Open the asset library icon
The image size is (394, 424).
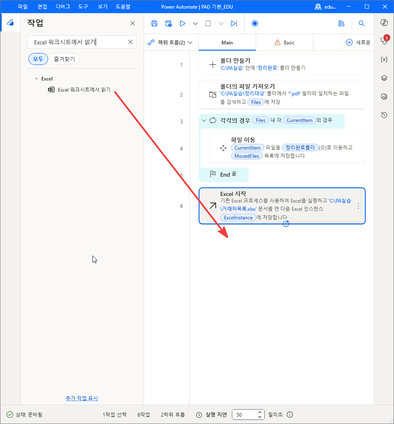point(341,23)
